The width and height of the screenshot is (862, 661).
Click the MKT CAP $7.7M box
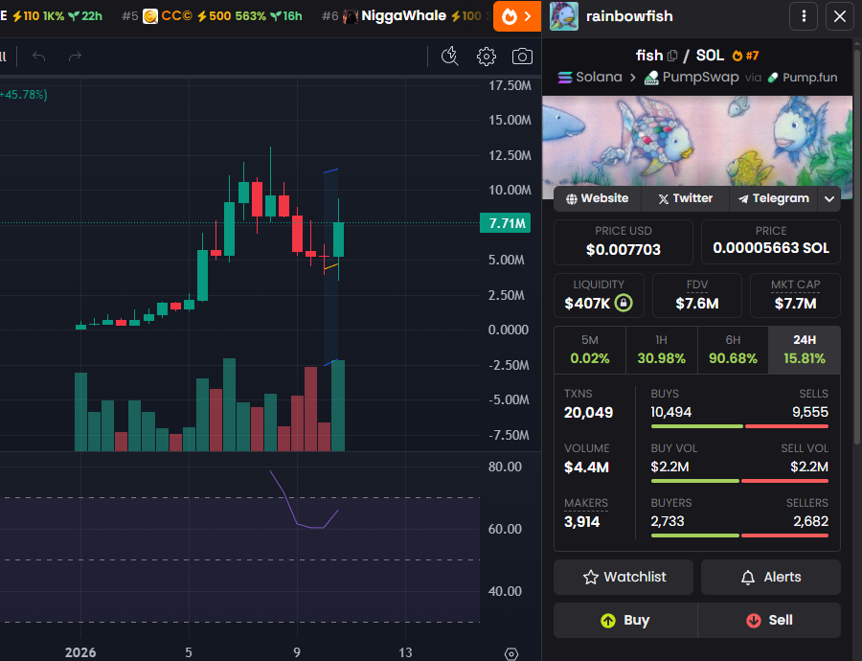pos(796,296)
